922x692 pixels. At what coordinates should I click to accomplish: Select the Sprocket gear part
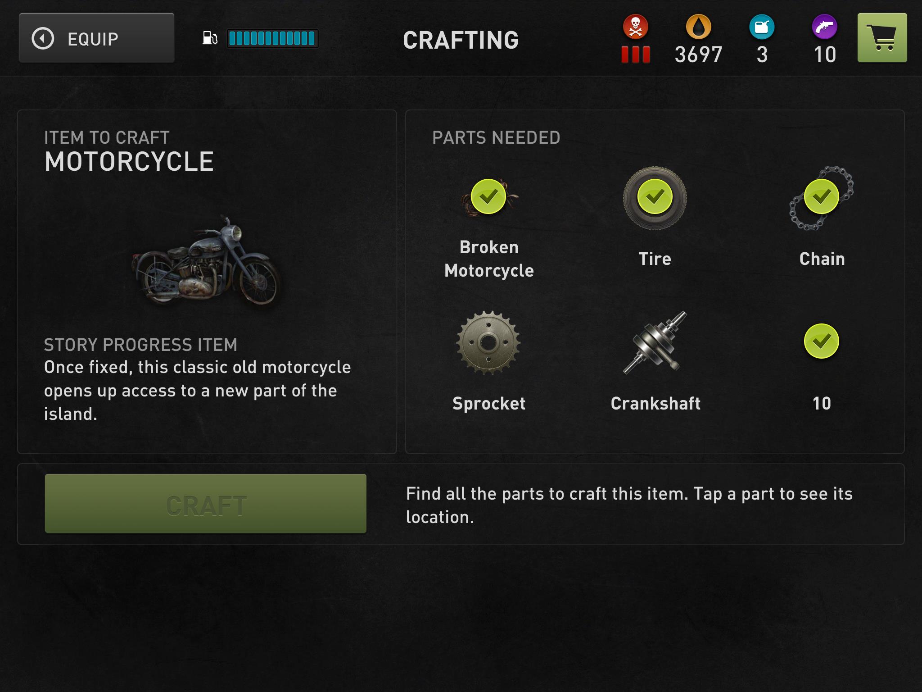[x=488, y=342]
